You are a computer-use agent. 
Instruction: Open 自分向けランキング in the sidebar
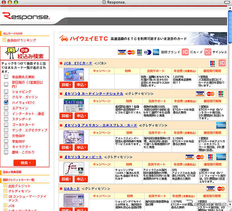(x=22, y=40)
